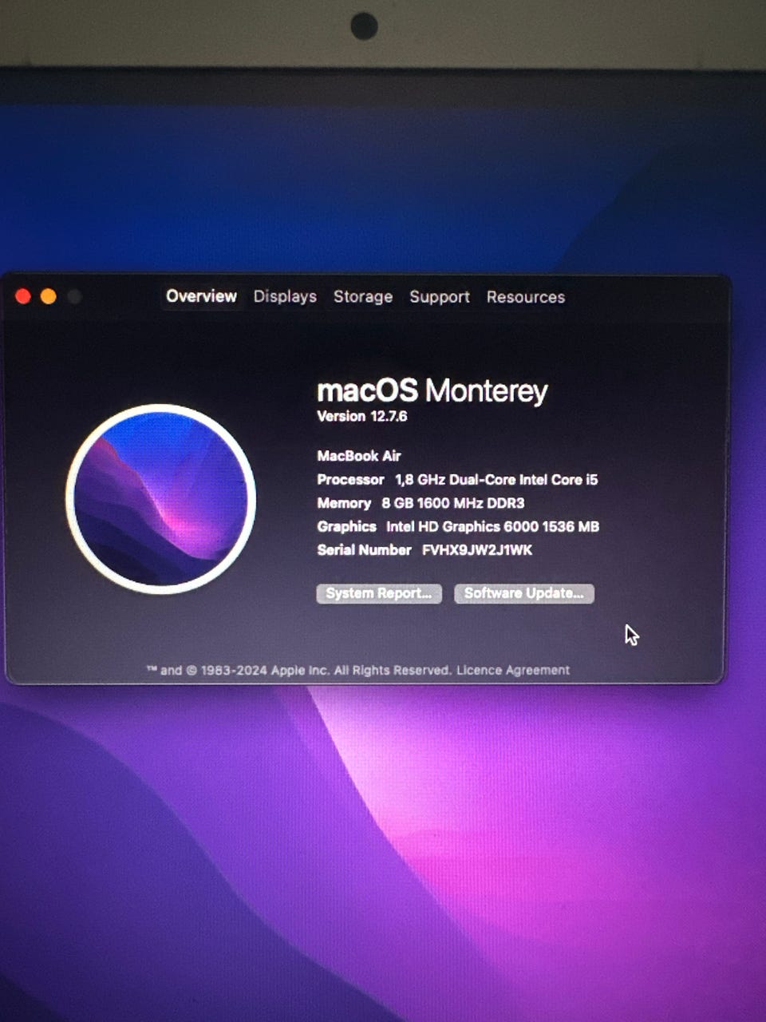Click the Memory label
The image size is (766, 1022).
tap(344, 503)
